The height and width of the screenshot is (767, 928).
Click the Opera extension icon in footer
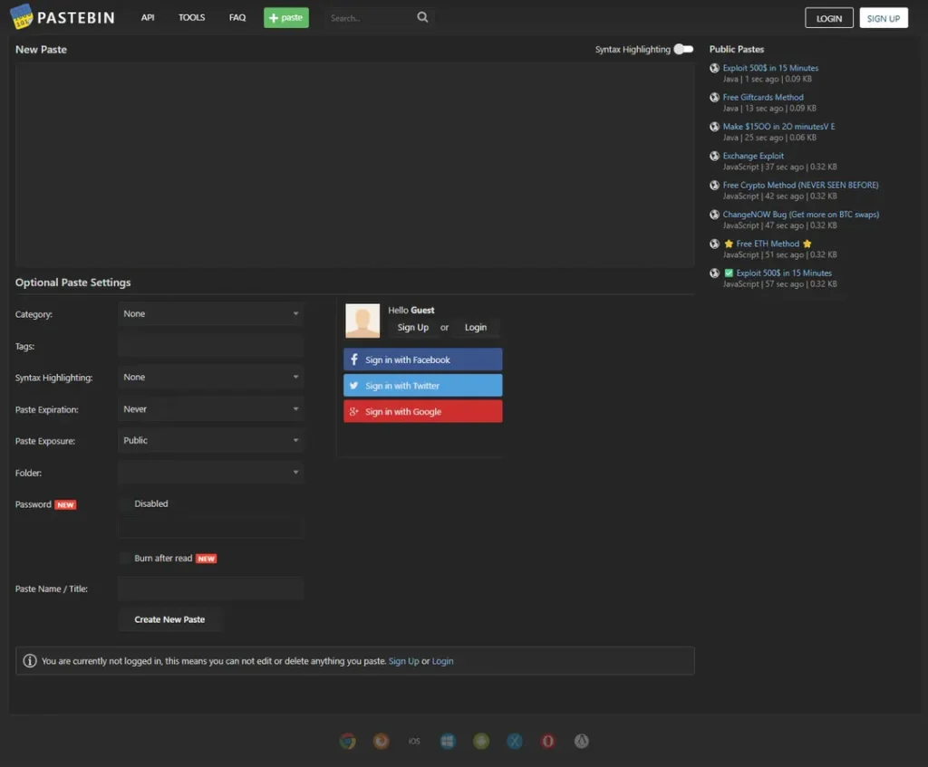[x=548, y=741]
